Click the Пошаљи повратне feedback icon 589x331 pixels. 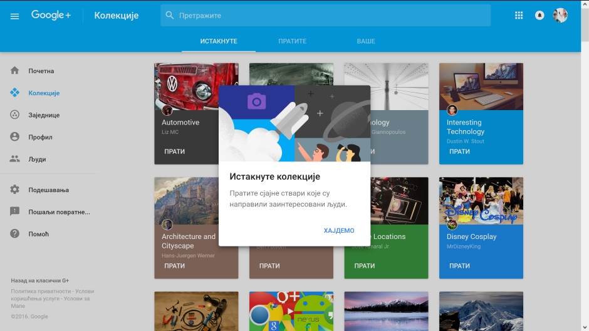pos(15,211)
